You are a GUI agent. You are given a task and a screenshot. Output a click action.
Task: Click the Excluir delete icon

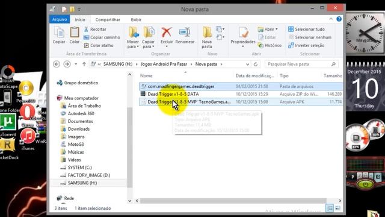tap(167, 33)
